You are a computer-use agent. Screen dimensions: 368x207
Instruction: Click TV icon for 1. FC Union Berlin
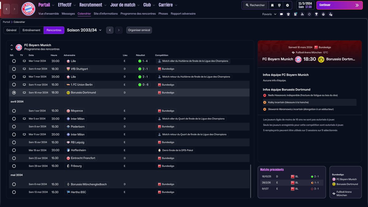tap(24, 85)
